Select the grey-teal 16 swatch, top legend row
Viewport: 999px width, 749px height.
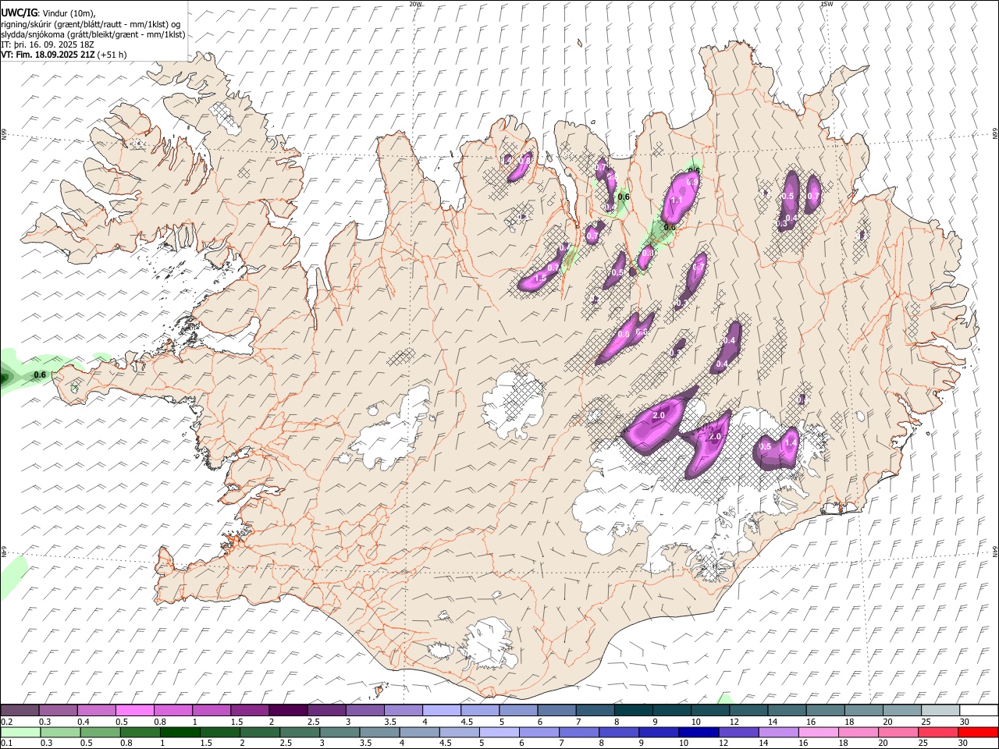tap(826, 710)
